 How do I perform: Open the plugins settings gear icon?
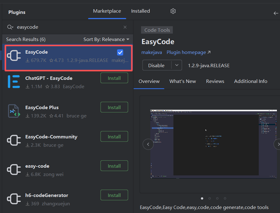point(173,11)
